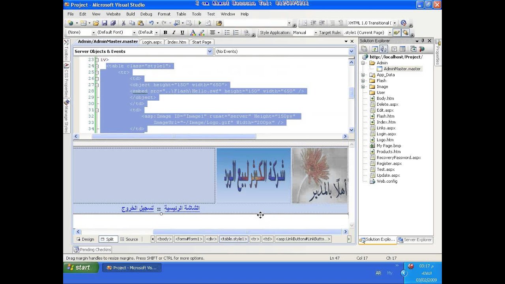
Task: Click the code pane horizontal scrollbar thumb
Action: (x=174, y=136)
